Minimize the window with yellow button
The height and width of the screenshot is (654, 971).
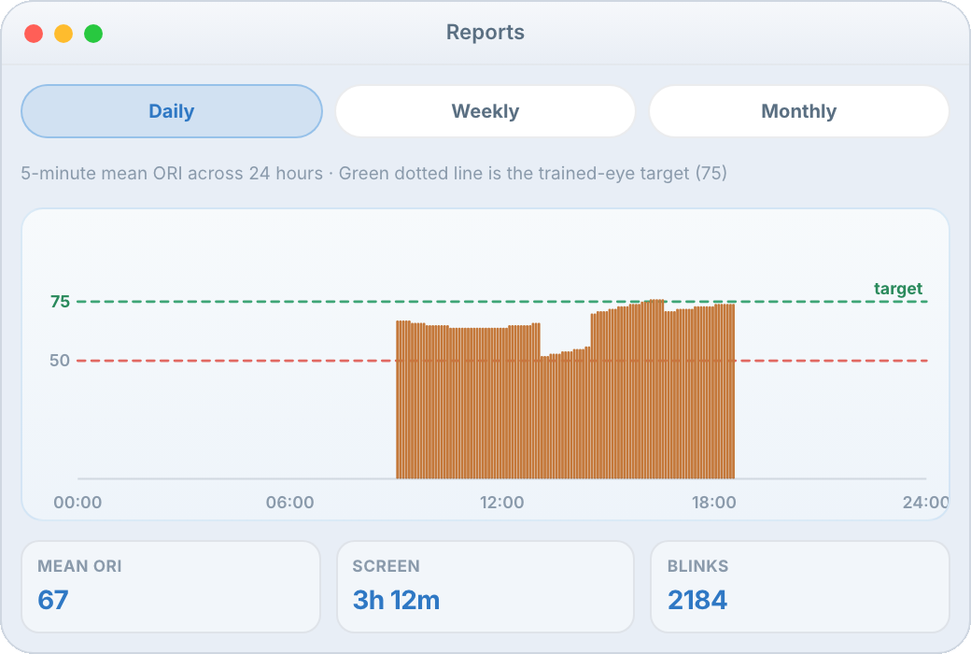(63, 34)
